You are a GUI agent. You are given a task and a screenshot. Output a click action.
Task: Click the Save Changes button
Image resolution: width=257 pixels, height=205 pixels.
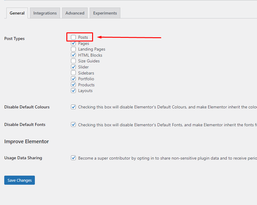19,180
